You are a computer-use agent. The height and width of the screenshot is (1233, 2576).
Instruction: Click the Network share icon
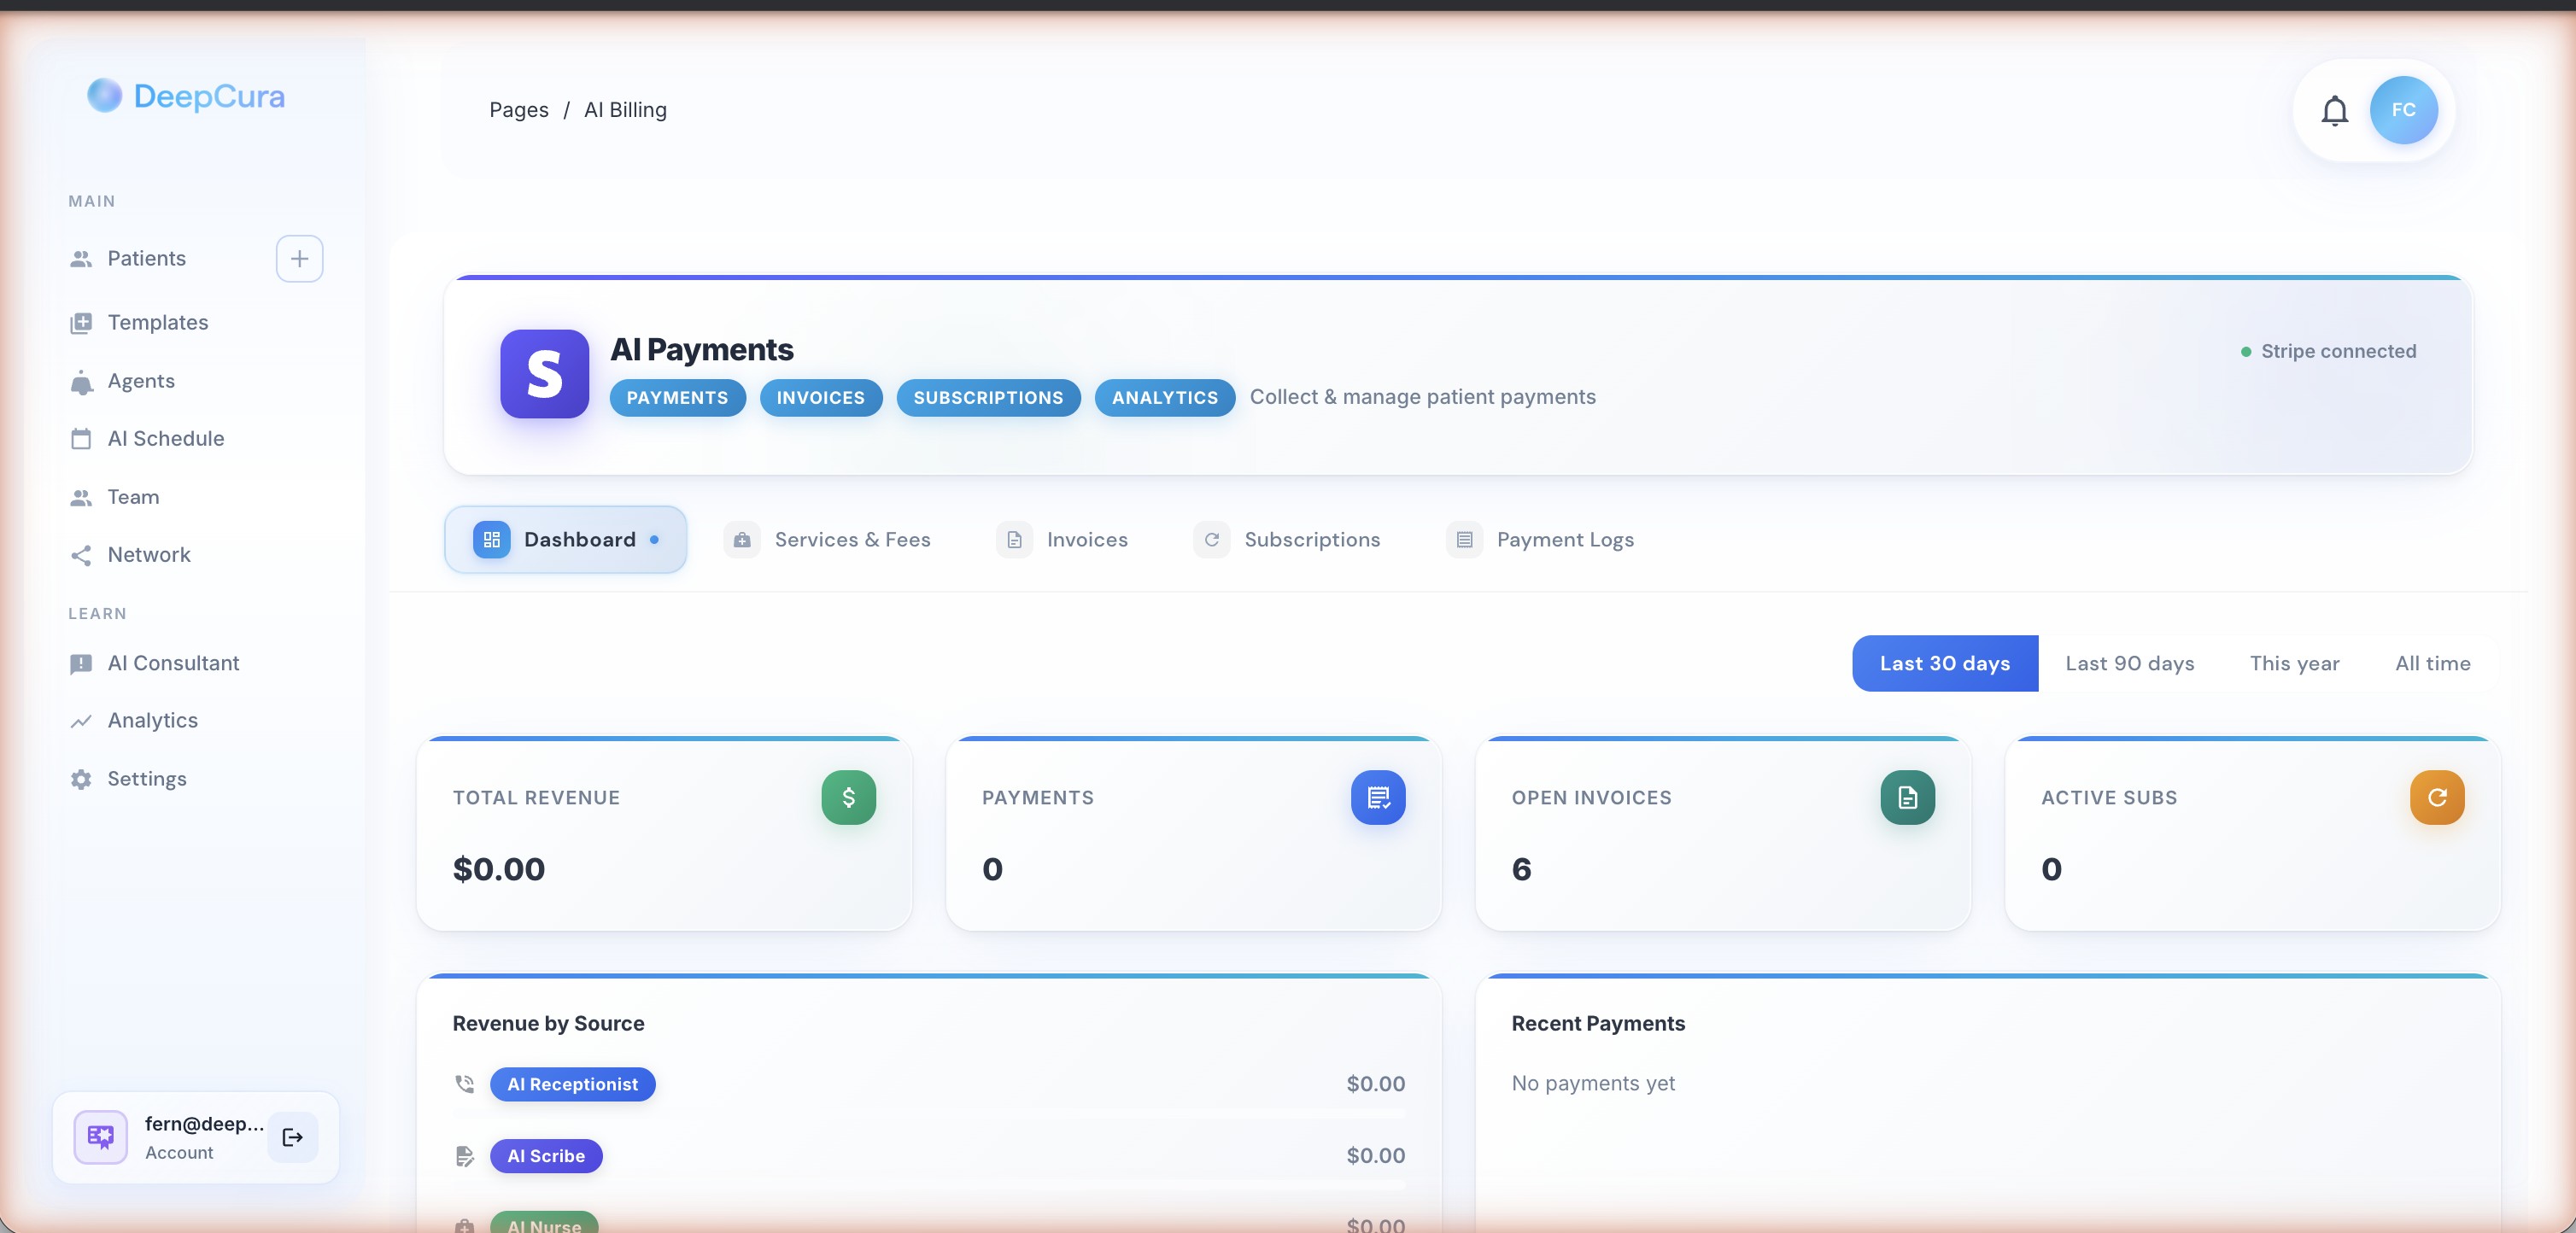click(81, 555)
